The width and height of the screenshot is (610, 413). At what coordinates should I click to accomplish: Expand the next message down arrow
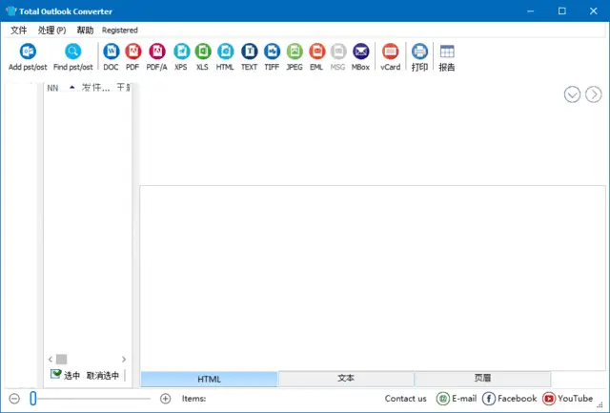point(572,93)
